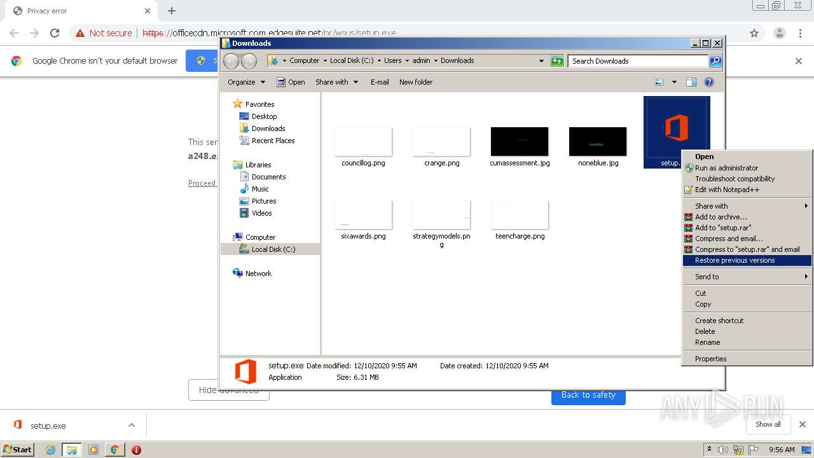Choose Properties in context menu

(x=747, y=359)
